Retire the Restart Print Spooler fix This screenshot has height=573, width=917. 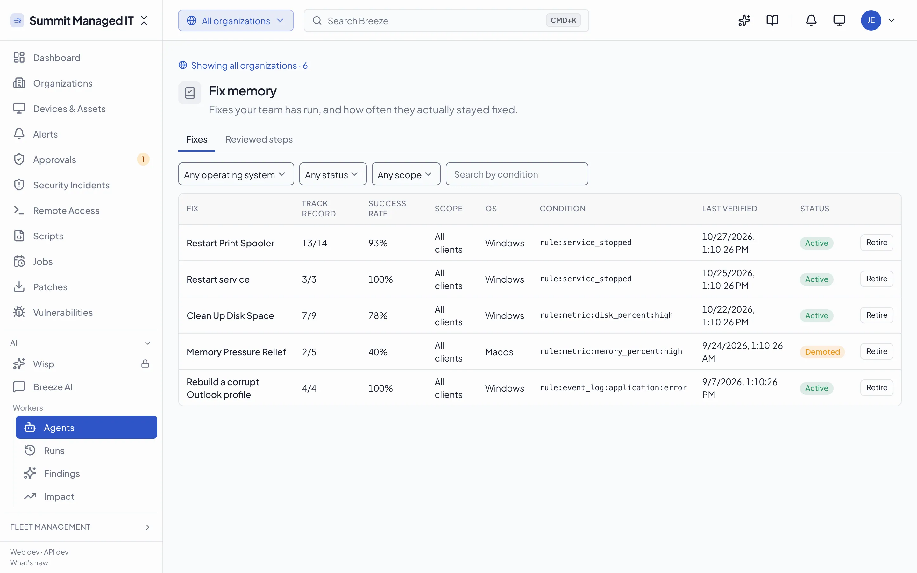(x=877, y=243)
